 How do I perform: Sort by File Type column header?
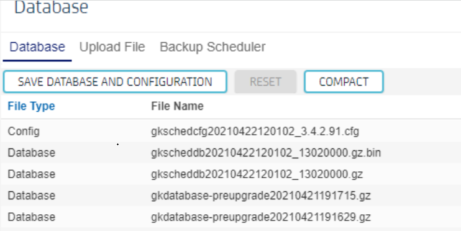click(x=31, y=106)
